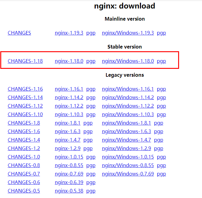Download nginx-0.5.38 source
The height and width of the screenshot is (198, 202).
coord(69,191)
